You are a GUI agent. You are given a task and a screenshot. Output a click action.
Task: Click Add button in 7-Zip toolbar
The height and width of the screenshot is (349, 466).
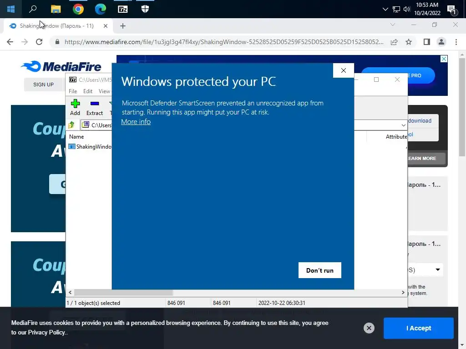(75, 107)
